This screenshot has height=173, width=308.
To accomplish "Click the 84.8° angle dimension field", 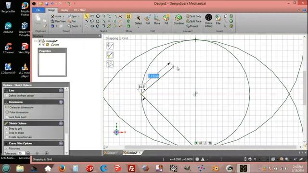I will 142,86.
